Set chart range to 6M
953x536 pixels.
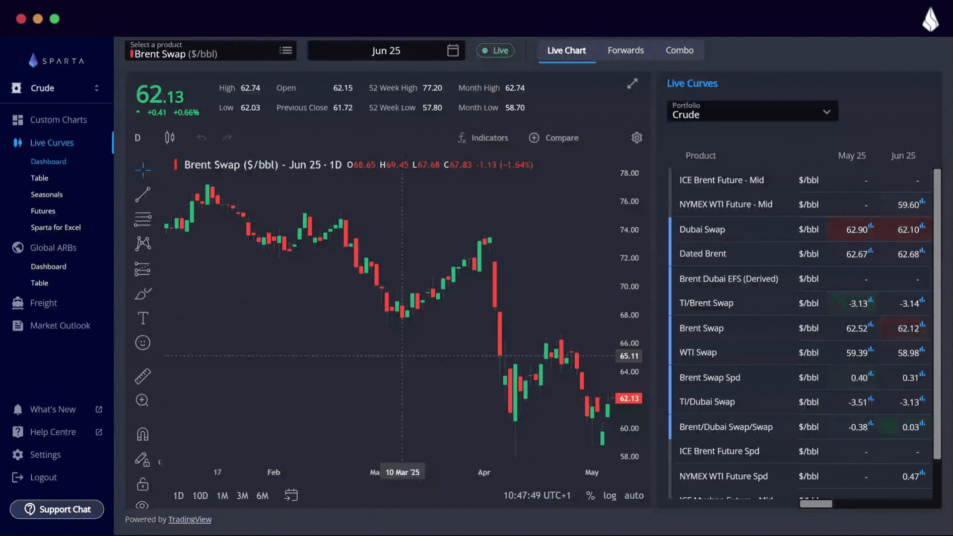(x=262, y=496)
